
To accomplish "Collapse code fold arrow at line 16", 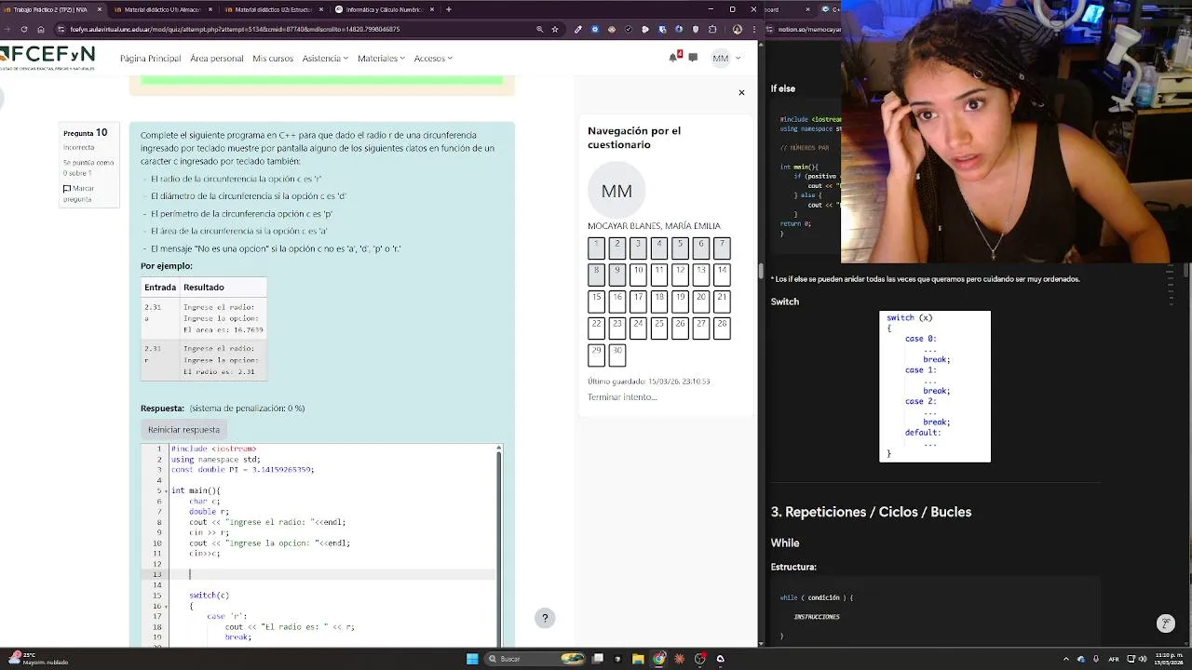I will tap(167, 606).
